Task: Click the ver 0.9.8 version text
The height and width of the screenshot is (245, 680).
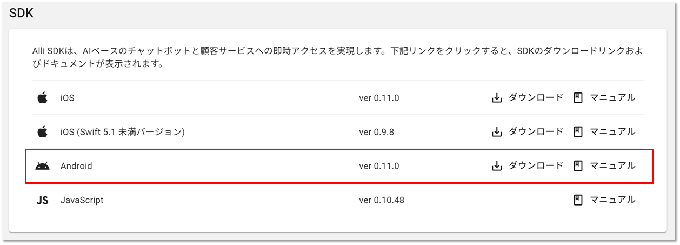Action: [x=377, y=131]
